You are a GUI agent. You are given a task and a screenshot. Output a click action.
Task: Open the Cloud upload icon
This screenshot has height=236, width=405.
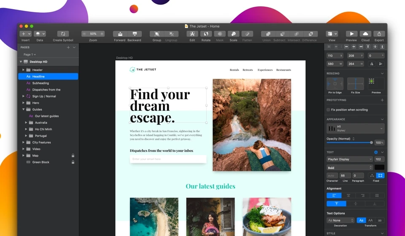[x=365, y=34]
